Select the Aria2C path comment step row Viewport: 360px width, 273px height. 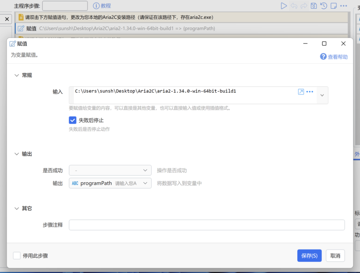(182, 17)
